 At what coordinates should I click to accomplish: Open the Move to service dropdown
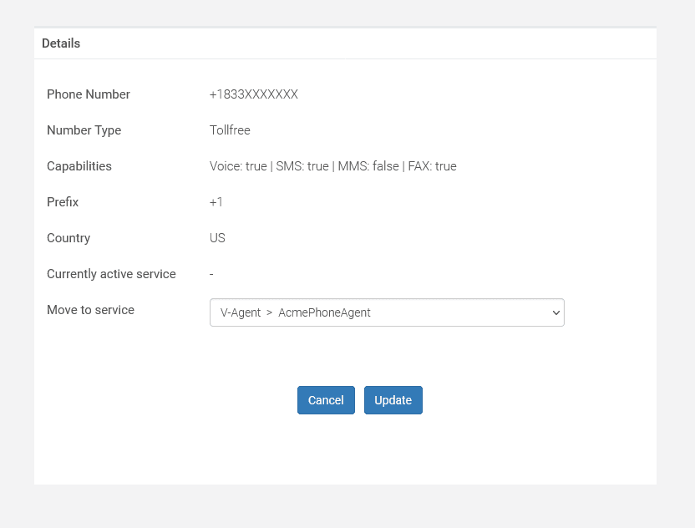[387, 312]
